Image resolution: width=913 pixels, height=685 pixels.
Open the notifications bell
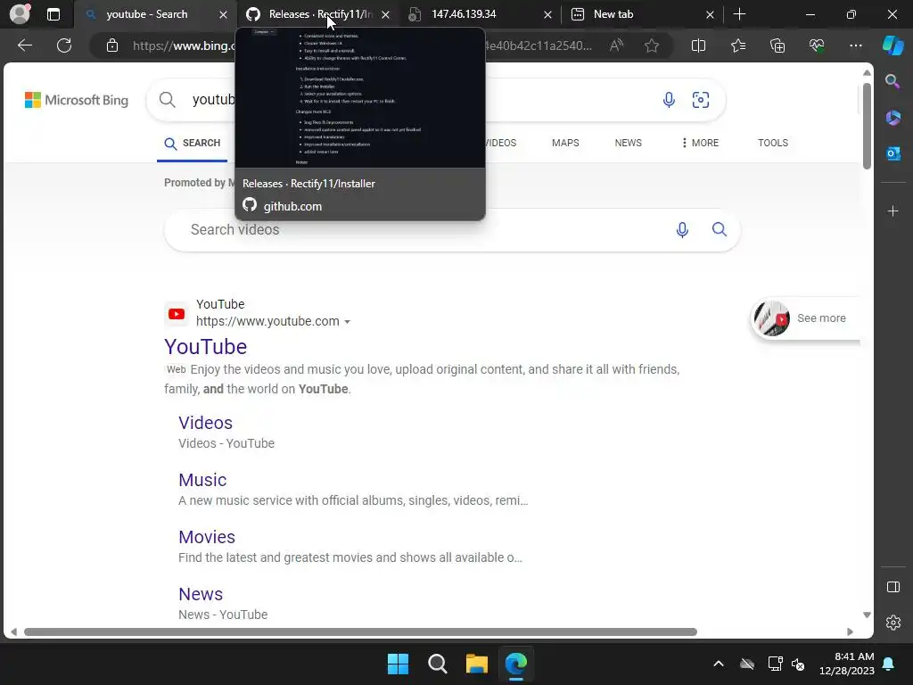[x=889, y=664]
